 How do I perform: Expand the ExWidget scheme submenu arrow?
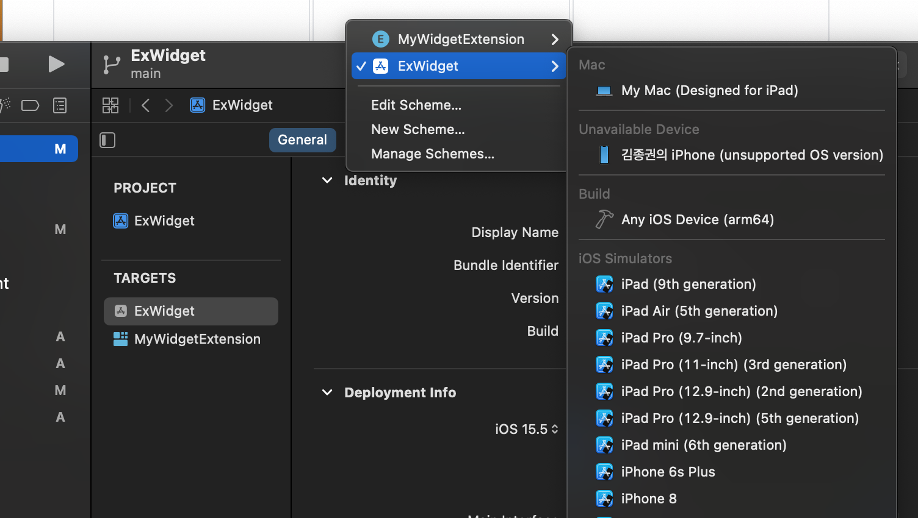pyautogui.click(x=554, y=66)
